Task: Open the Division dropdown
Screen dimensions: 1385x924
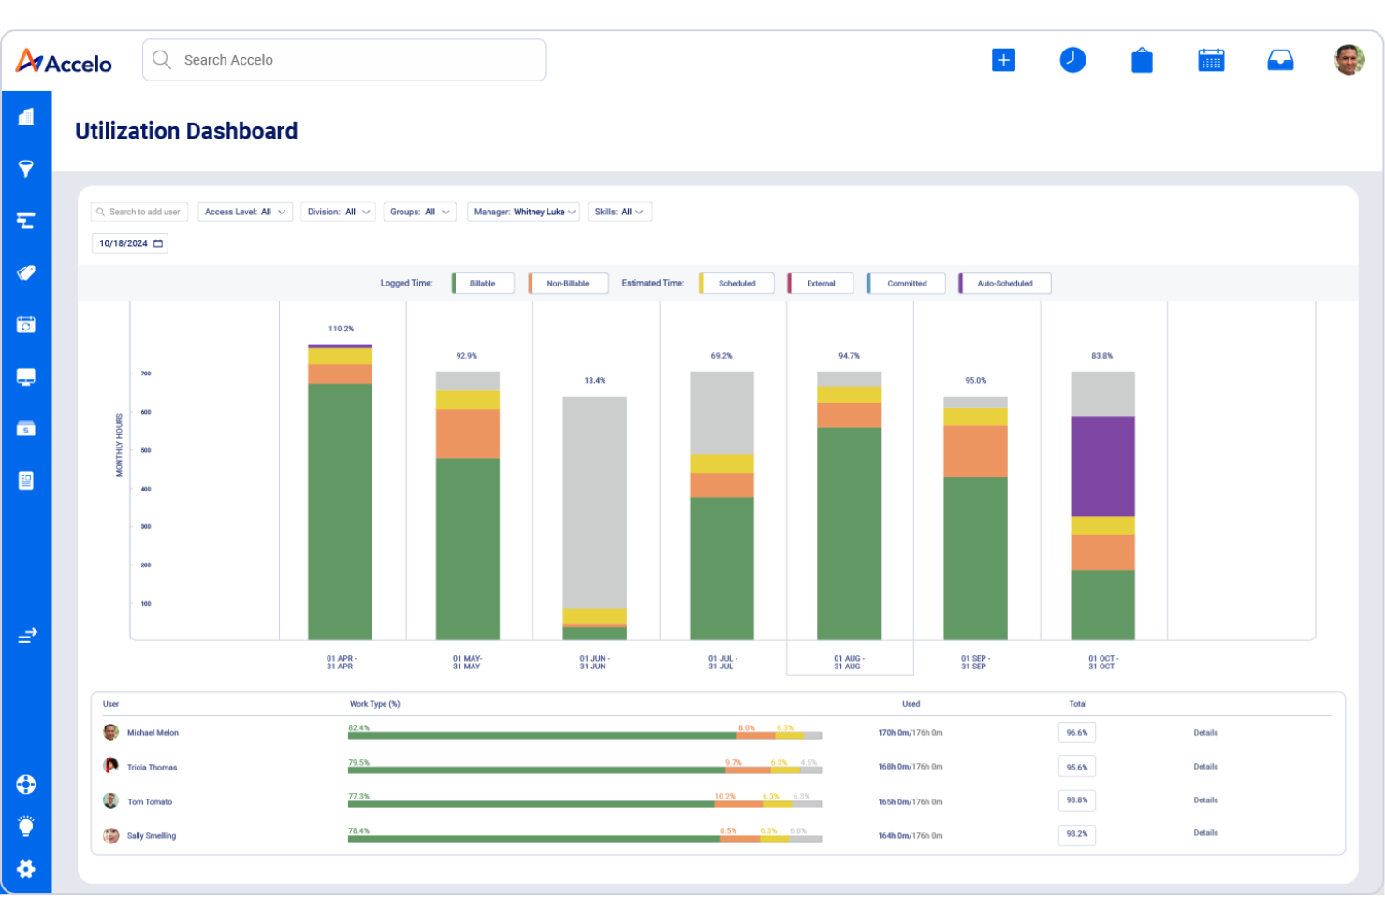Action: click(x=338, y=213)
